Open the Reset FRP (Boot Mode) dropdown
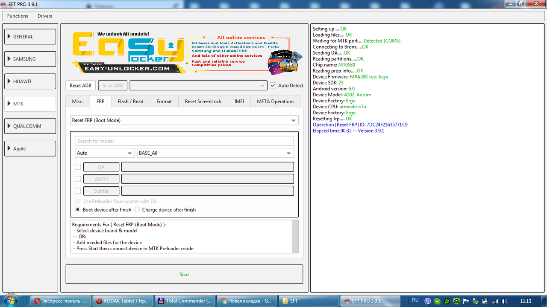547x307 pixels. [x=184, y=120]
